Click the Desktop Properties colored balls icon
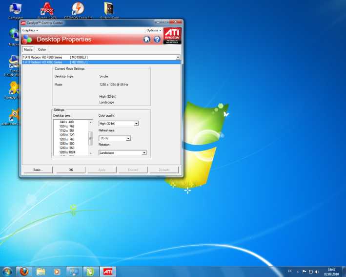Viewport: 346px width, 277px height. click(27, 39)
